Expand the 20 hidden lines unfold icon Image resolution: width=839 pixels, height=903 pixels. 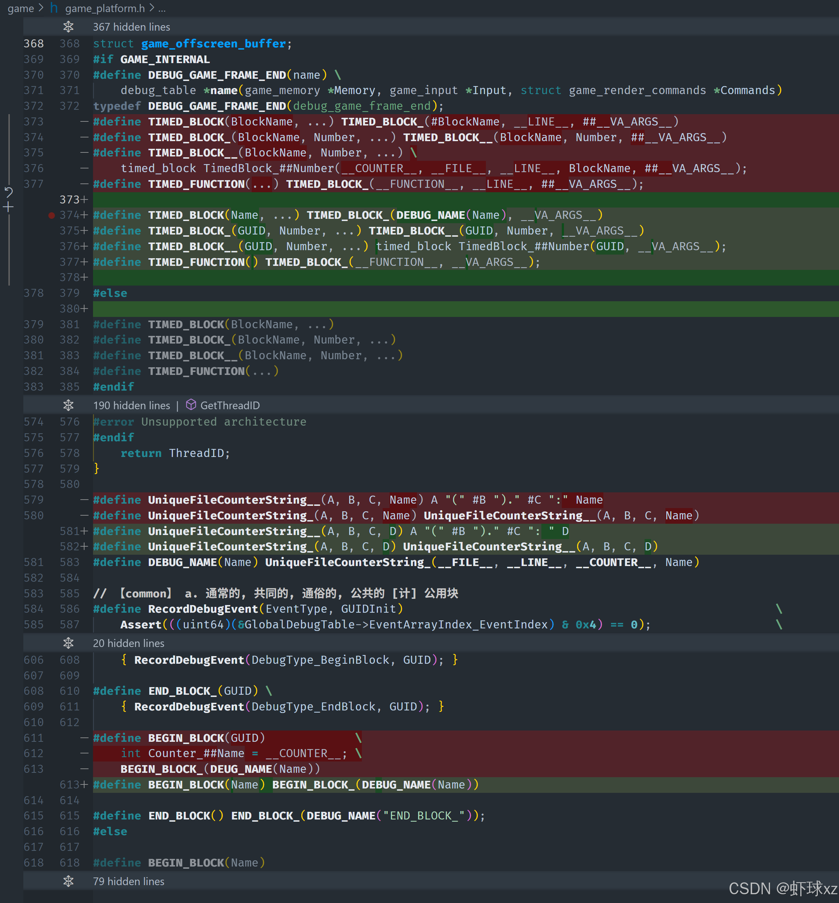pos(69,643)
